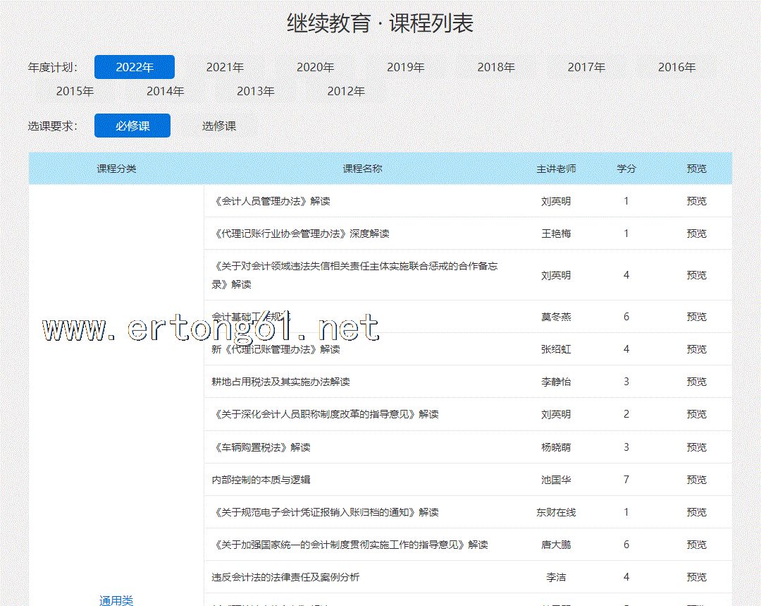Open the 2019年 annual plan
761x606 pixels.
[x=406, y=67]
